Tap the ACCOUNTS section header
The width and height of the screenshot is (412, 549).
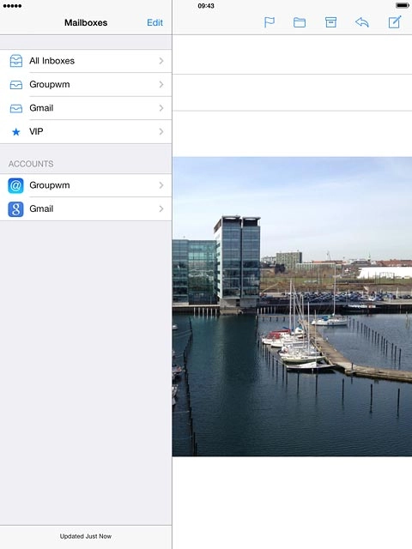31,164
